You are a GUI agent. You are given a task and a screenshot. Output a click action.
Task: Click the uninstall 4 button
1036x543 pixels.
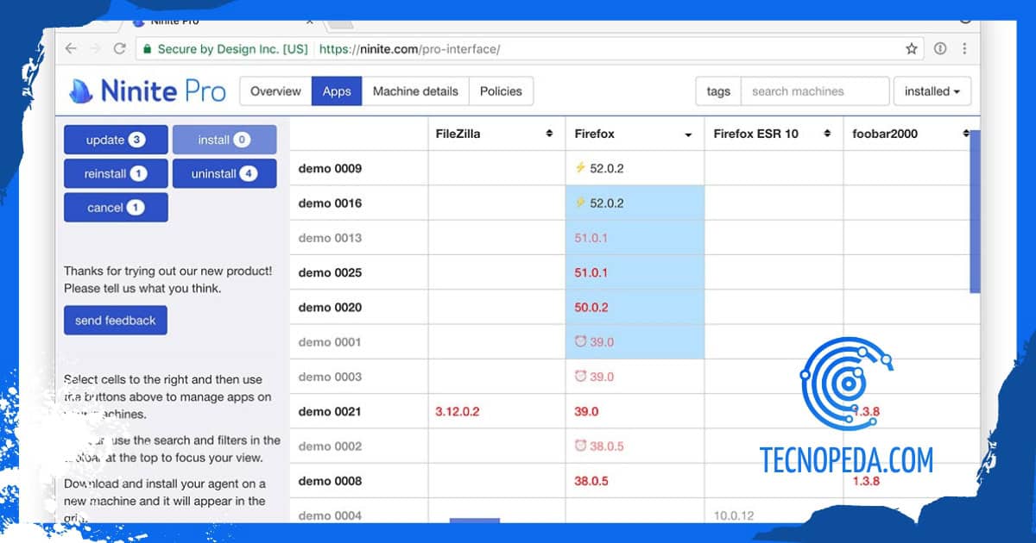(x=224, y=173)
